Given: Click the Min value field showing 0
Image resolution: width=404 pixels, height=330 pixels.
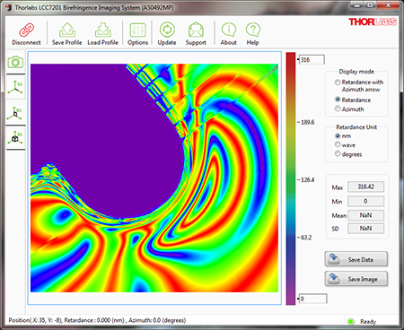Looking at the screenshot, I should click(365, 201).
